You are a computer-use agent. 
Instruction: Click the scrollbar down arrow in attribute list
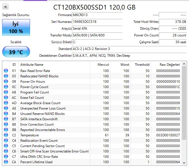[x=184, y=163]
